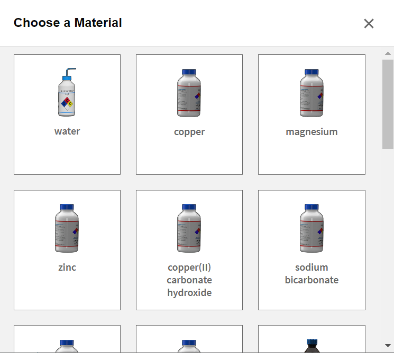Select the water wash bottle icon

coord(67,93)
